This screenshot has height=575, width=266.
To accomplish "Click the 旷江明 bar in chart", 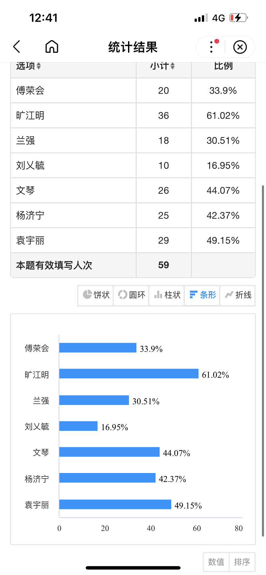I will tap(129, 374).
